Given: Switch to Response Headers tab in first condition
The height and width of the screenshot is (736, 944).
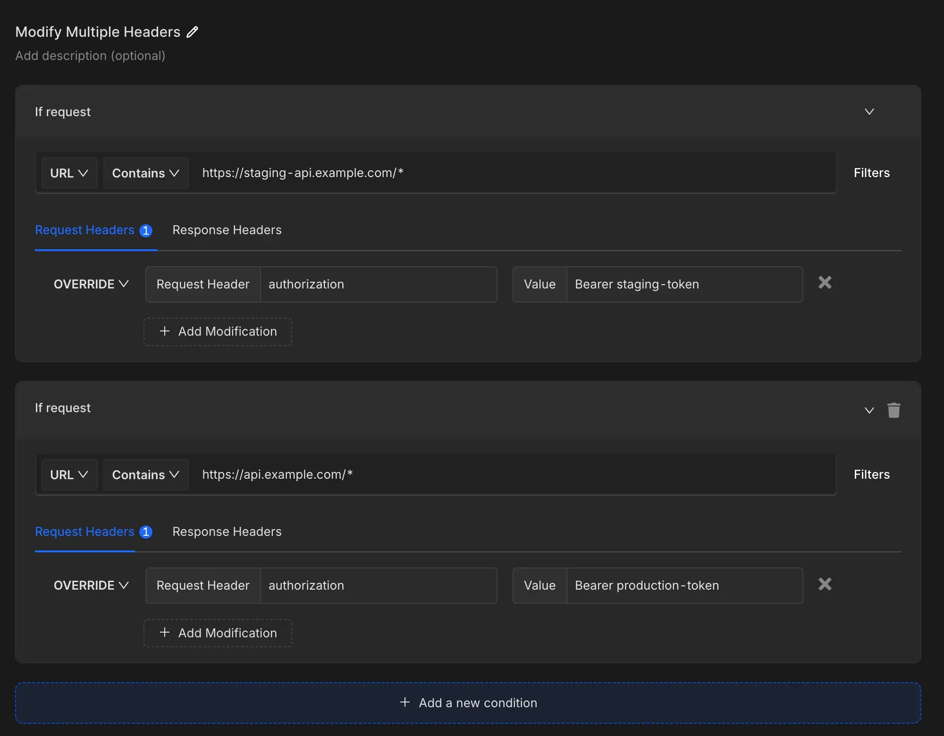Looking at the screenshot, I should click(x=227, y=230).
